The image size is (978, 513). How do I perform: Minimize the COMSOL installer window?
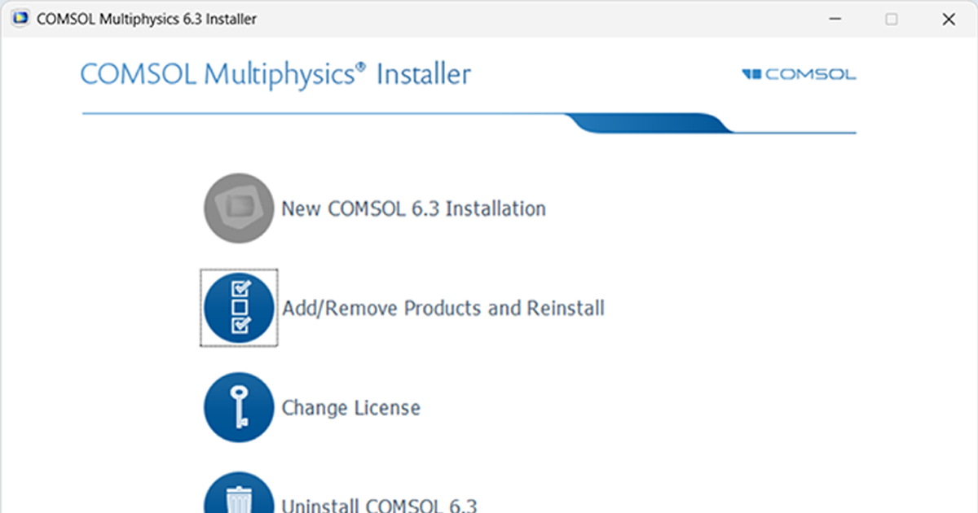[835, 18]
